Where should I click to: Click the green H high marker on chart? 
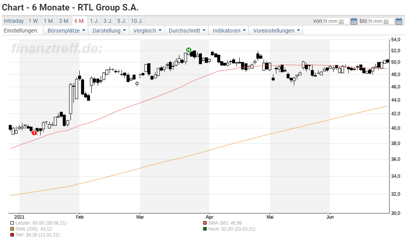[x=188, y=50]
